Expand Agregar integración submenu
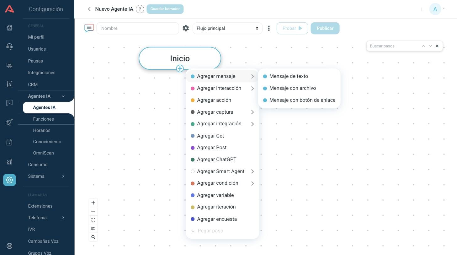 point(252,124)
